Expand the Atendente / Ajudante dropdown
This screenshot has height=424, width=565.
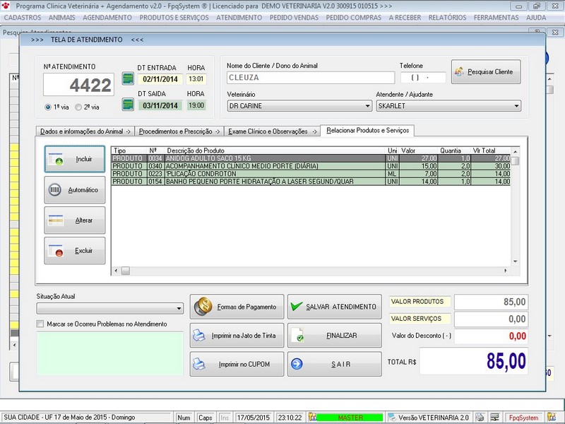516,106
